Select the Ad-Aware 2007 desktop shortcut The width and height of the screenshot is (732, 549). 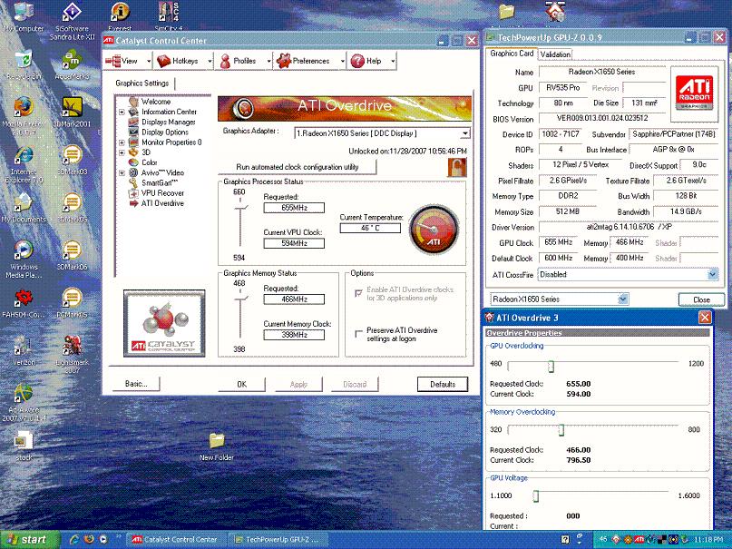(24, 403)
